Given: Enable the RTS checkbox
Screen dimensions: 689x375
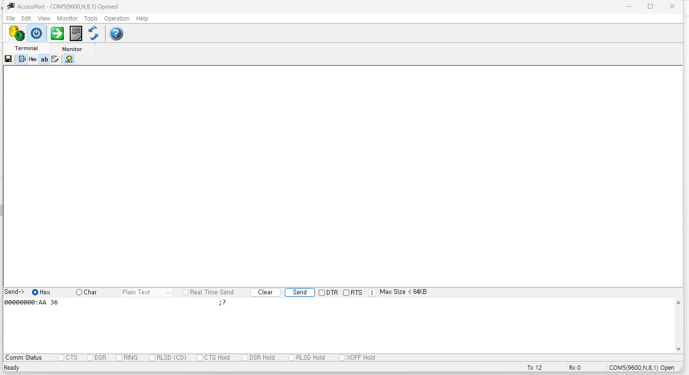Looking at the screenshot, I should pyautogui.click(x=346, y=293).
